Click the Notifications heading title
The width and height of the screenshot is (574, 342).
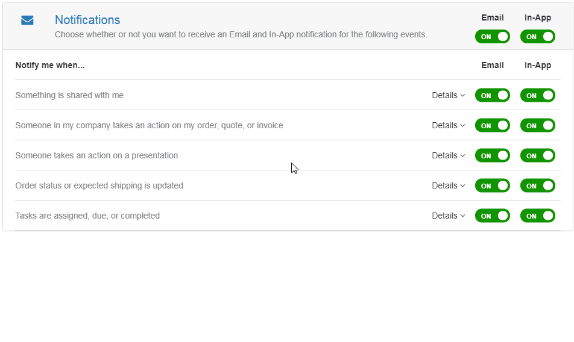[87, 20]
